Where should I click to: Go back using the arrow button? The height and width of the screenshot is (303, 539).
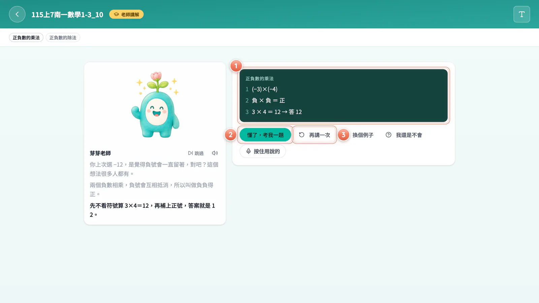(17, 14)
